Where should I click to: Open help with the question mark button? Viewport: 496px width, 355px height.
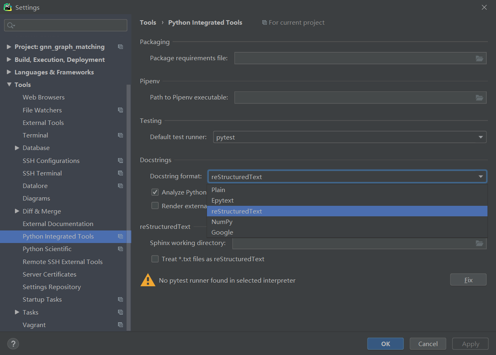tap(13, 344)
